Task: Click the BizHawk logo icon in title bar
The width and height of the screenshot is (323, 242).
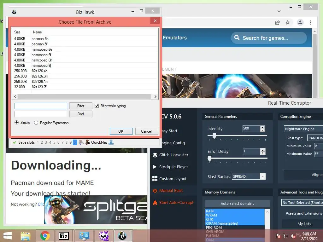Action: click(x=14, y=12)
